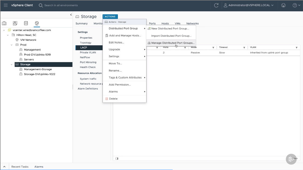The image size is (303, 170).
Task: Open the Health Check settings link
Action: tap(88, 67)
